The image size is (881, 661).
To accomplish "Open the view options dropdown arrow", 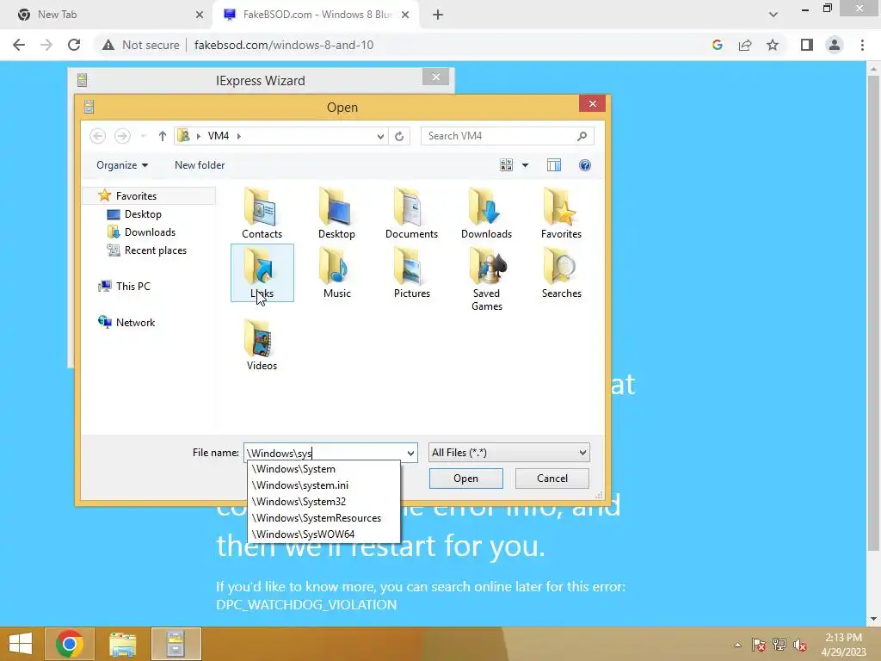I will tap(526, 165).
